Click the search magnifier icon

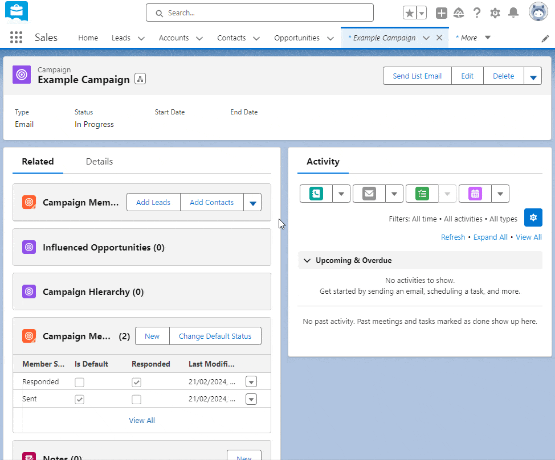coord(160,14)
